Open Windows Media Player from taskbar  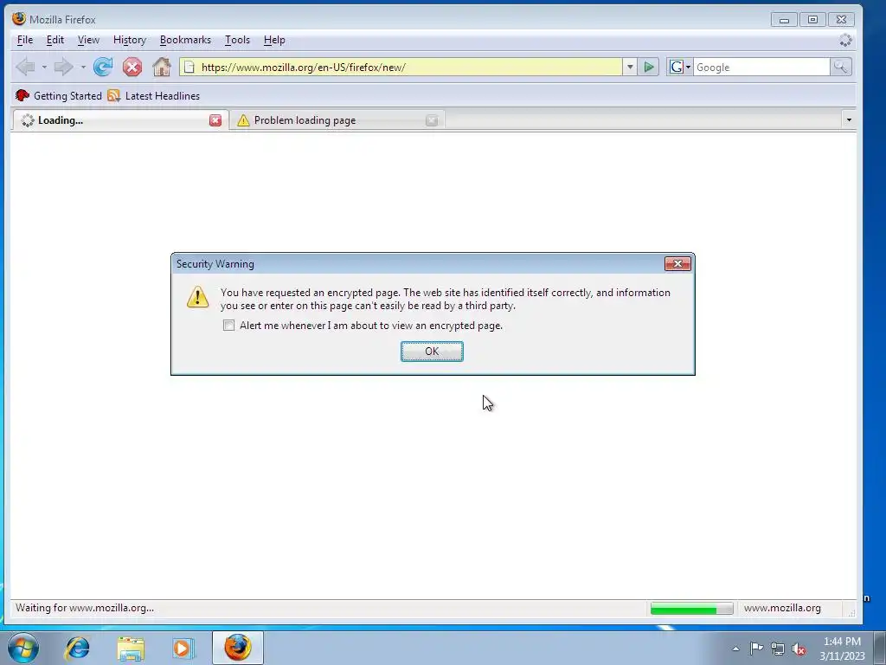pos(183,648)
